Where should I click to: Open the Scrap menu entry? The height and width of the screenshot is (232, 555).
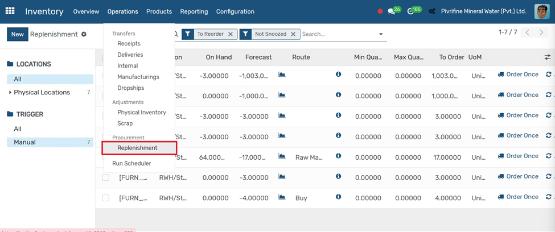(125, 123)
